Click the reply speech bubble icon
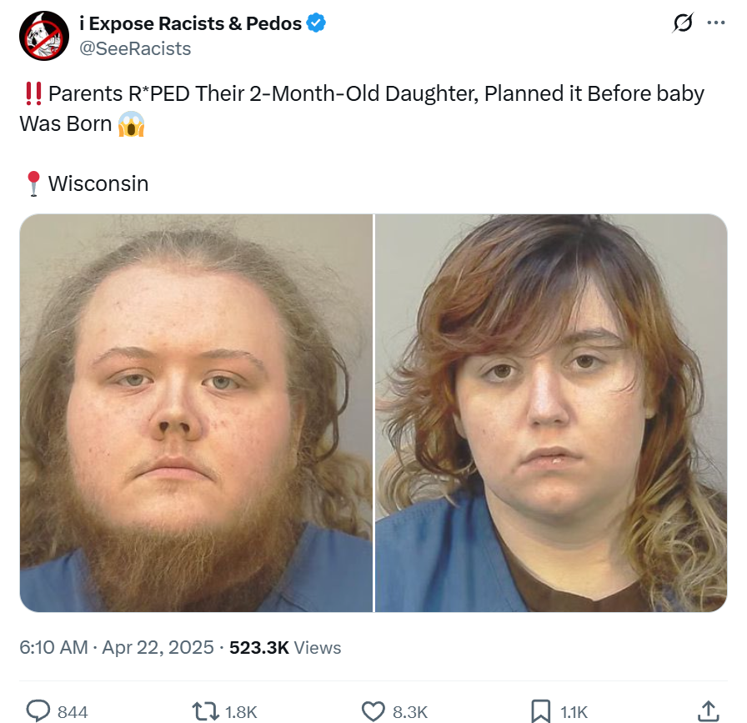The height and width of the screenshot is (723, 747). click(x=38, y=711)
